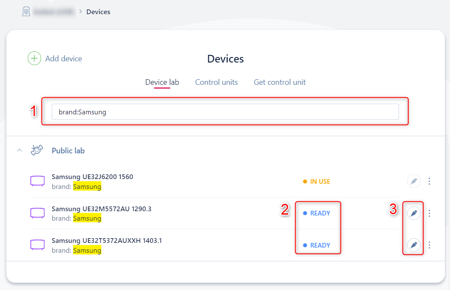The image size is (450, 290).
Task: Collapse the Public lab section
Action: point(20,150)
